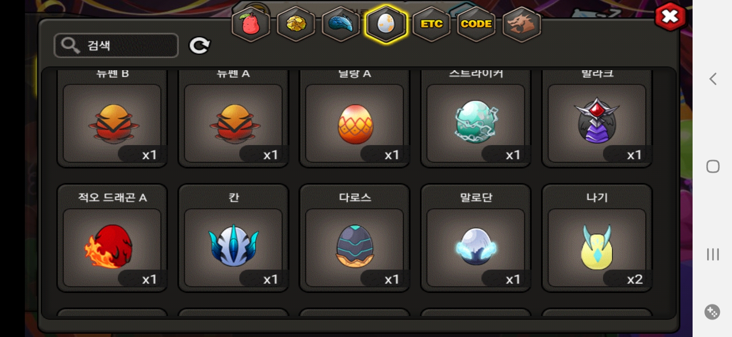Select the 적오 드래곤 A flame egg
This screenshot has height=337, width=732.
pos(112,238)
